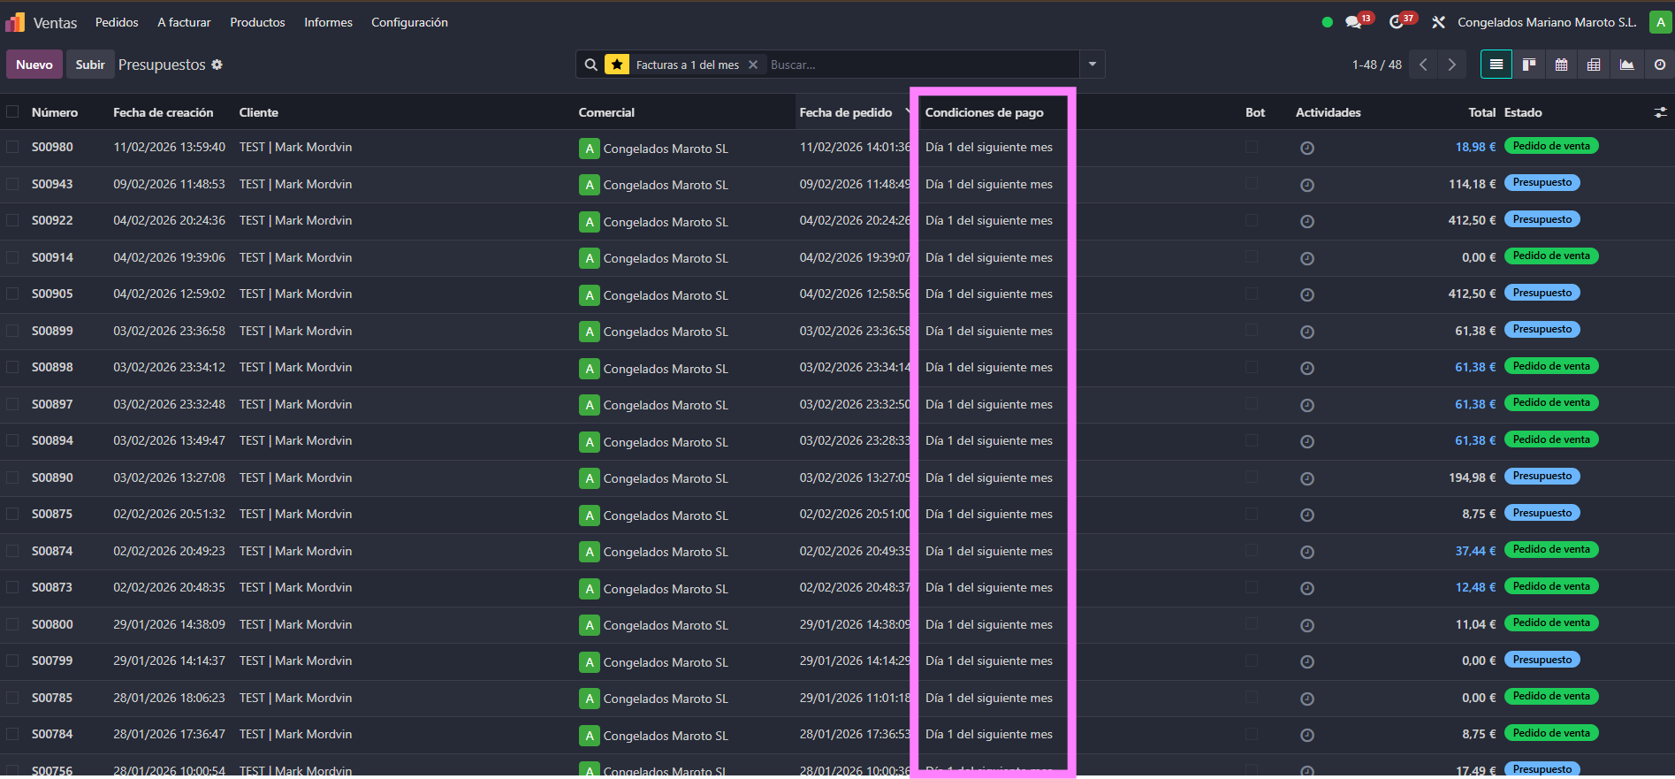Switch to Graph view
The width and height of the screenshot is (1675, 779).
point(1626,65)
